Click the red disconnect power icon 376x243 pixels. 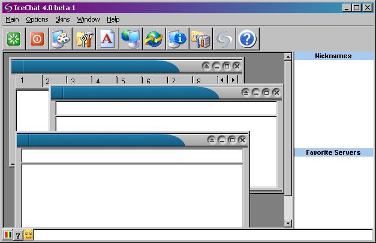[37, 38]
